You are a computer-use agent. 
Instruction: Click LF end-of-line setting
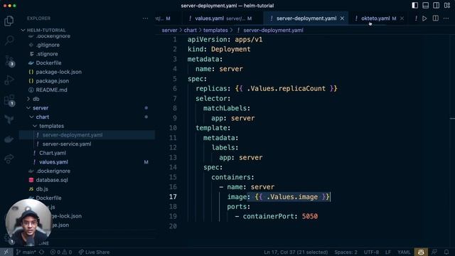coord(388,252)
